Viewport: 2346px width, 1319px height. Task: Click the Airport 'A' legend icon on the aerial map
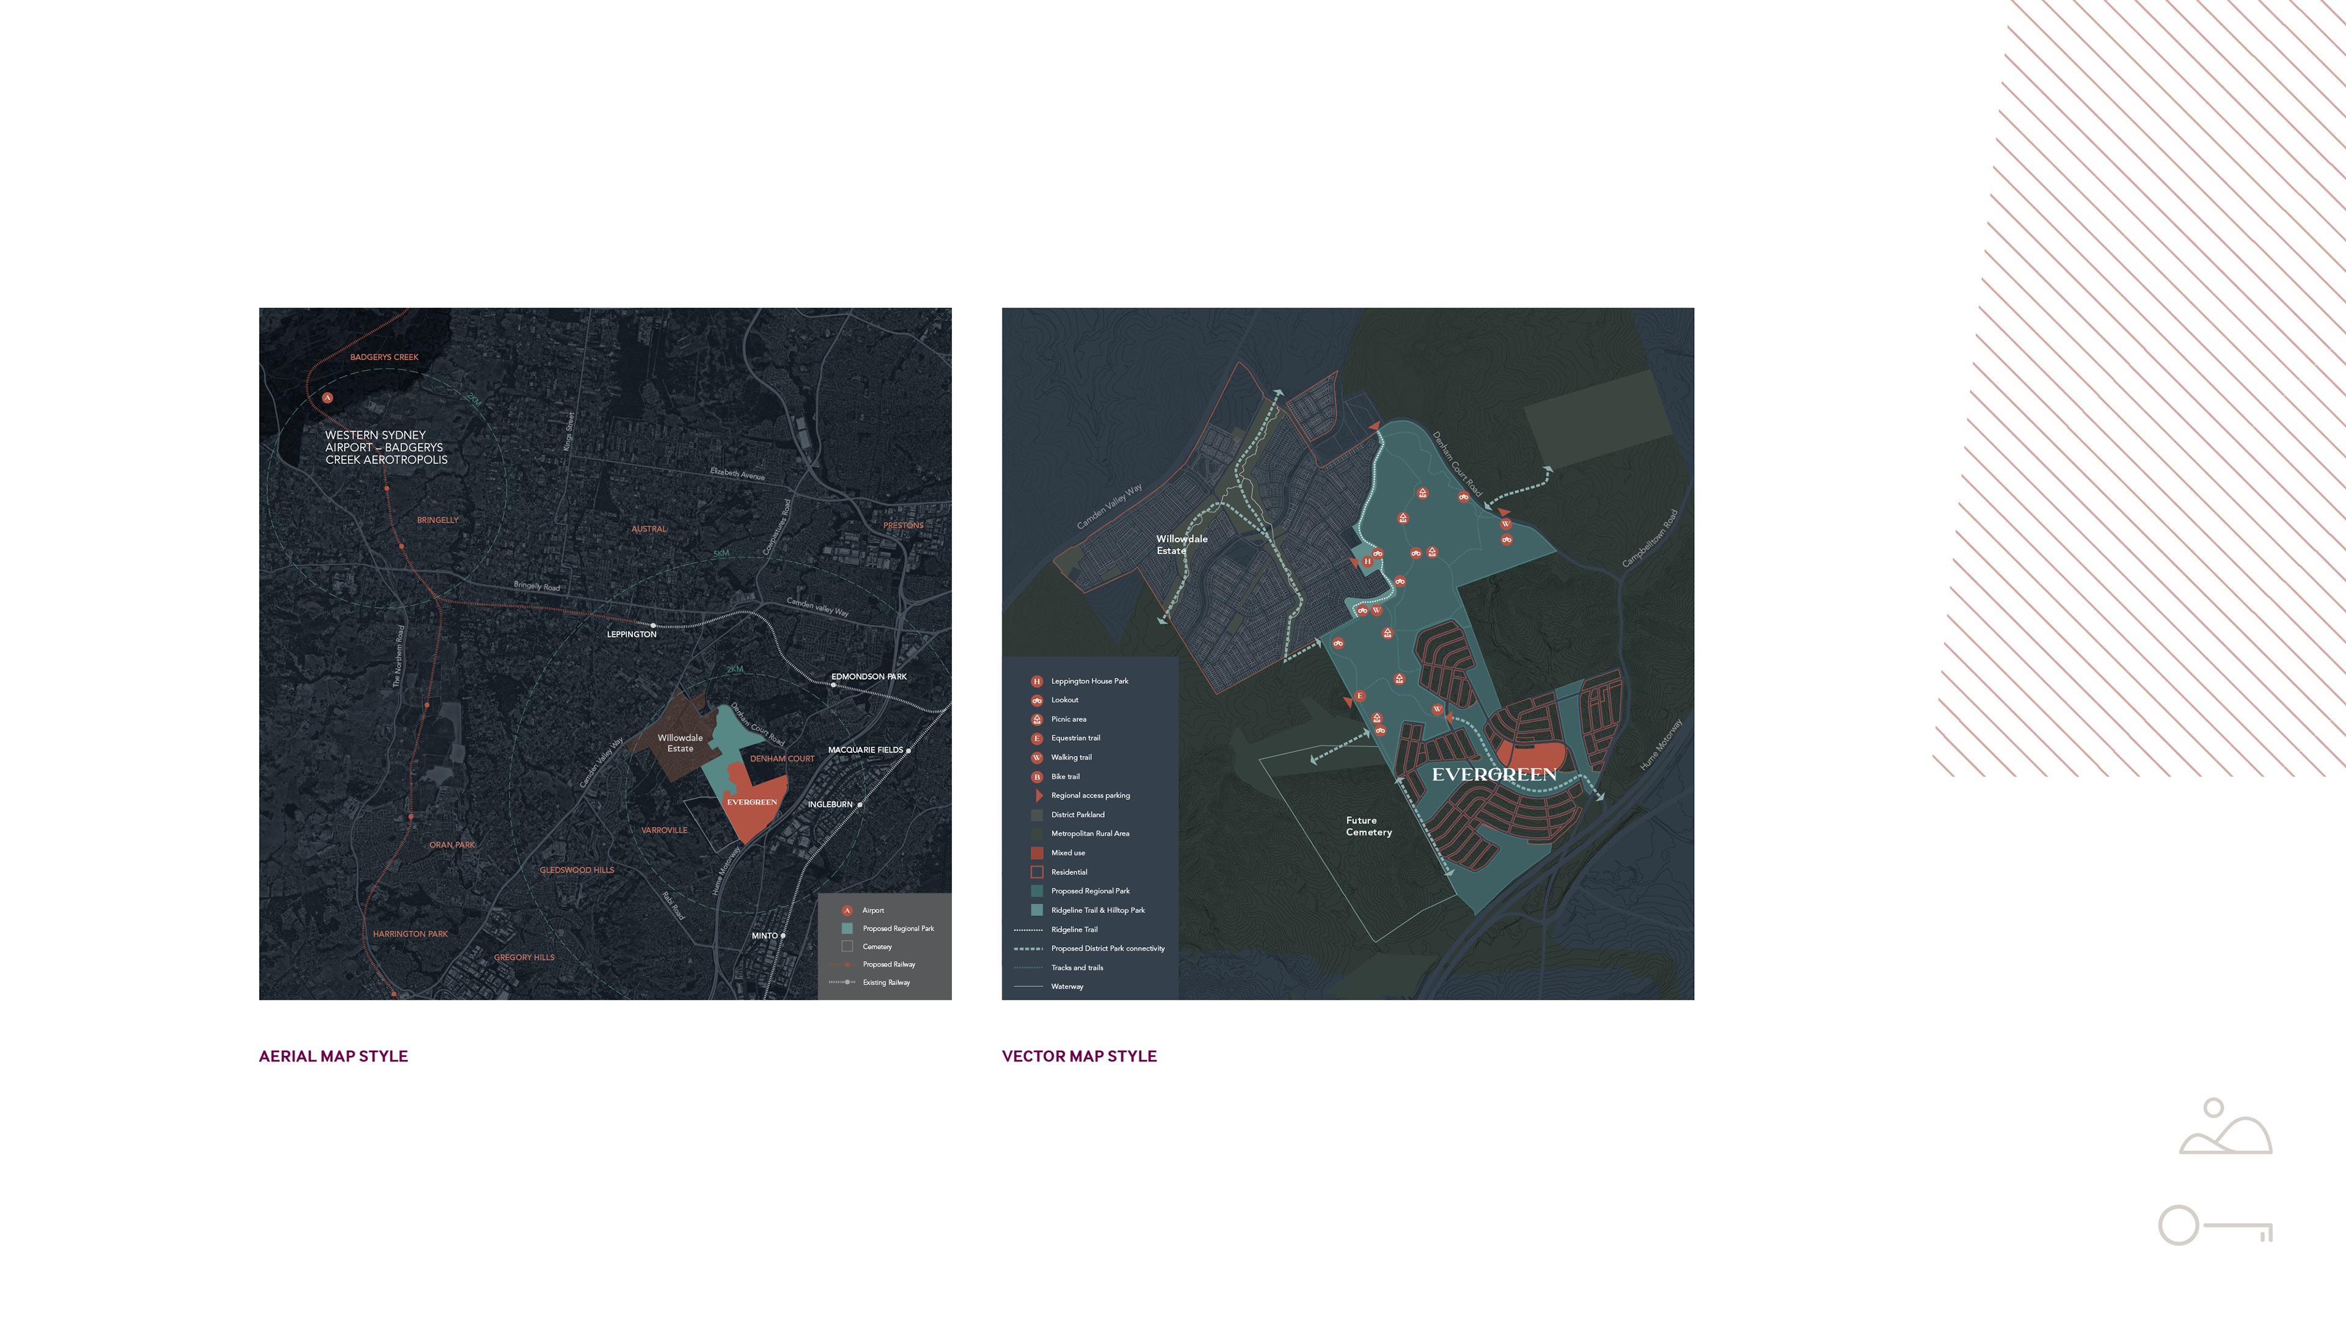tap(847, 910)
